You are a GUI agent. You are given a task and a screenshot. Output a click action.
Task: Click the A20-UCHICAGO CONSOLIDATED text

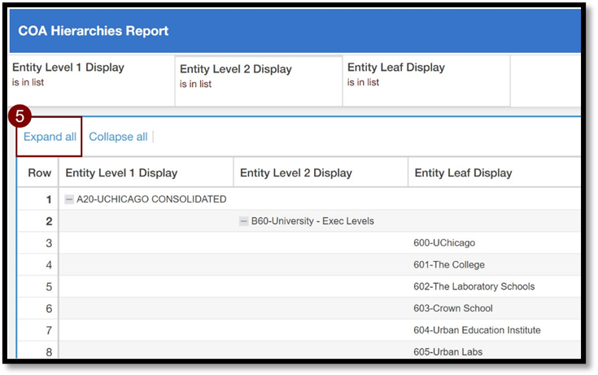click(151, 199)
